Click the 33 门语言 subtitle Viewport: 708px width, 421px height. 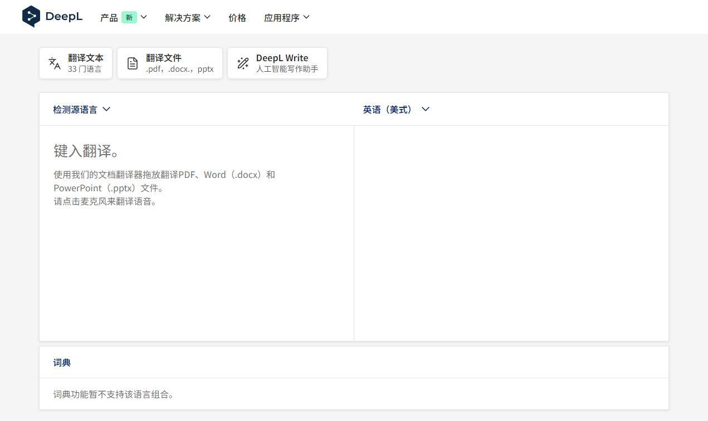[x=85, y=70]
